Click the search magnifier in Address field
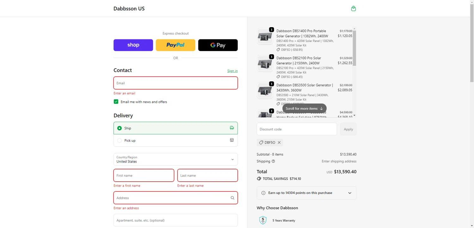 [x=232, y=198]
